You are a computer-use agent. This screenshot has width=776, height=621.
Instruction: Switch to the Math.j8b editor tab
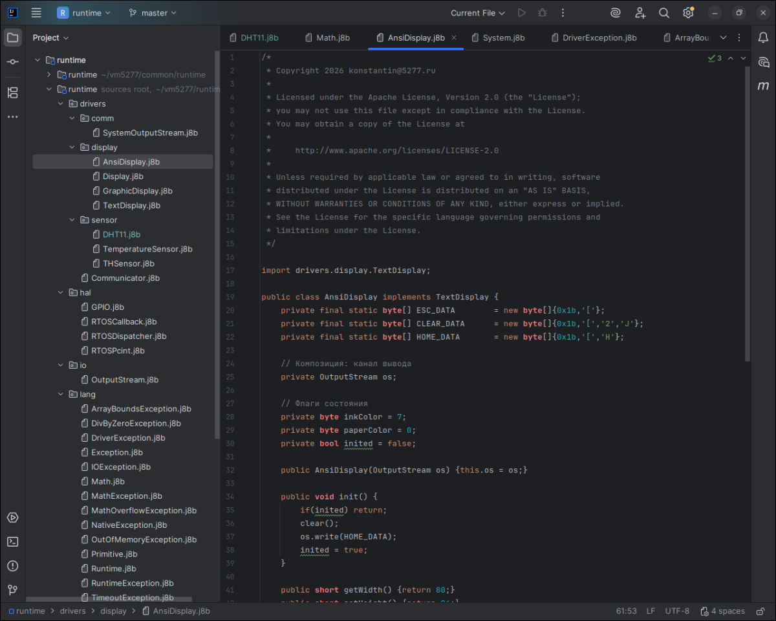click(327, 38)
